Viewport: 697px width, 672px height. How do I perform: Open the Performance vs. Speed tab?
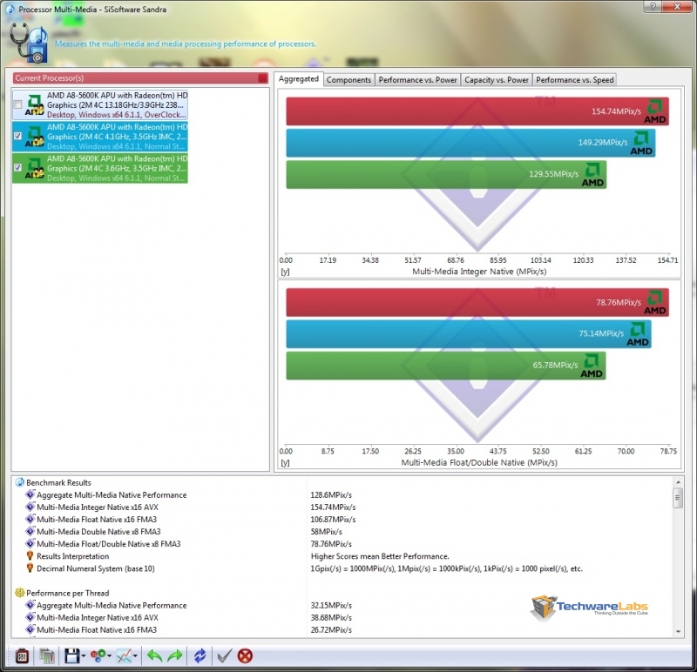coord(575,80)
